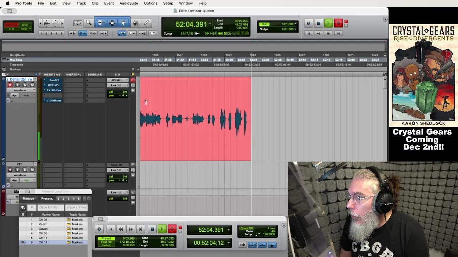Click Record in the floating Transport window

(172, 229)
